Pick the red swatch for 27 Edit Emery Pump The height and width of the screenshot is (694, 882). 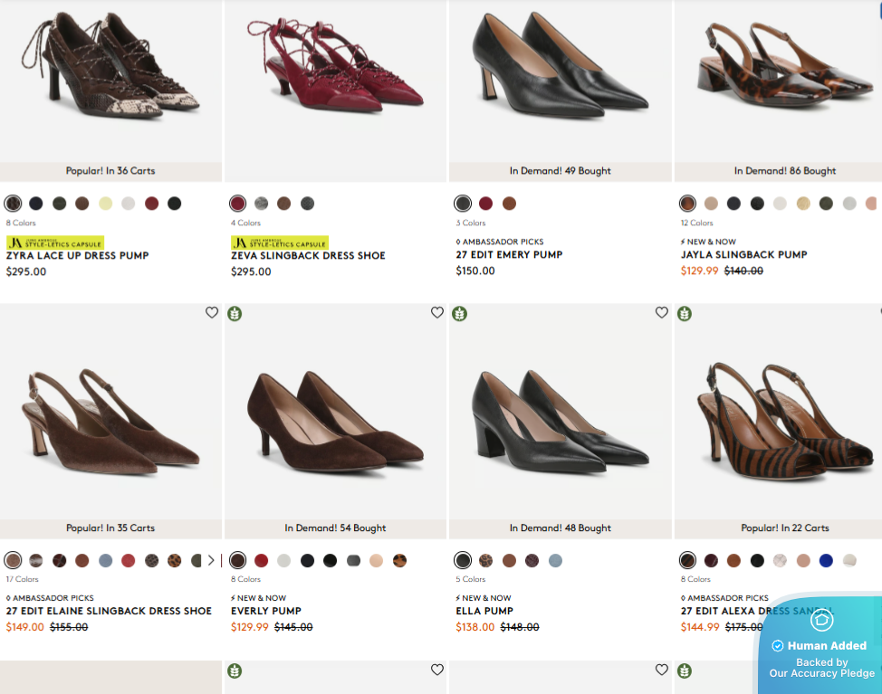point(486,204)
